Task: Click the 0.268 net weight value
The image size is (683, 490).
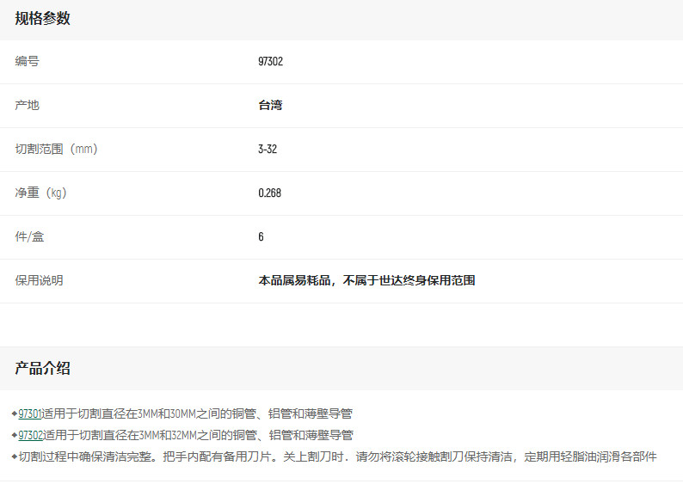Action: coord(269,193)
